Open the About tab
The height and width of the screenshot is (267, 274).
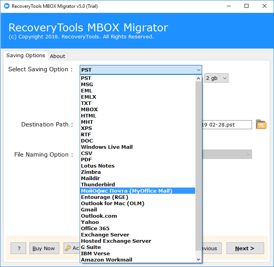click(x=57, y=56)
